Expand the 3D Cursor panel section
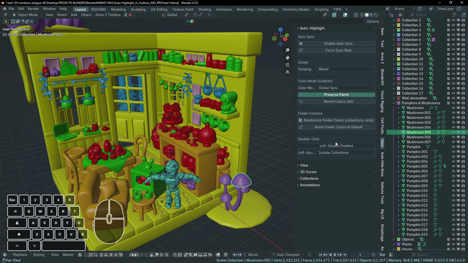 point(308,171)
